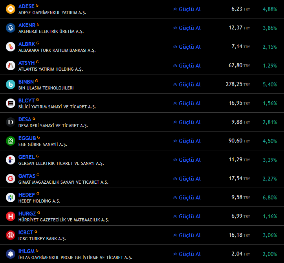Open the HEDEF ticker link
Image resolution: width=284 pixels, height=263 pixels.
27,195
